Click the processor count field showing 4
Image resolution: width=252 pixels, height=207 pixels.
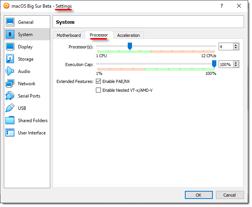click(x=226, y=47)
